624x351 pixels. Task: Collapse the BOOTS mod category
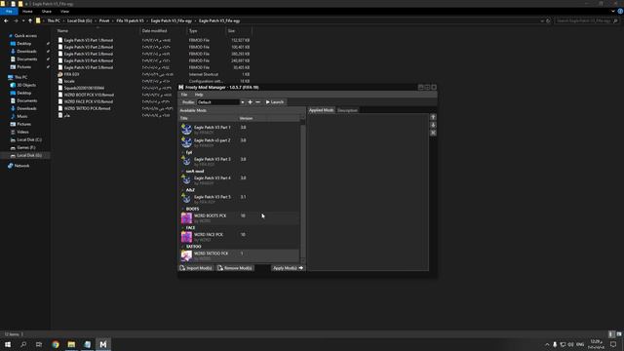pyautogui.click(x=182, y=209)
